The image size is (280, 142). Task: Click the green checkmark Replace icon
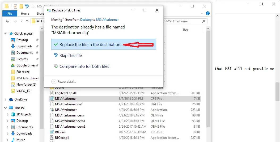(56, 44)
